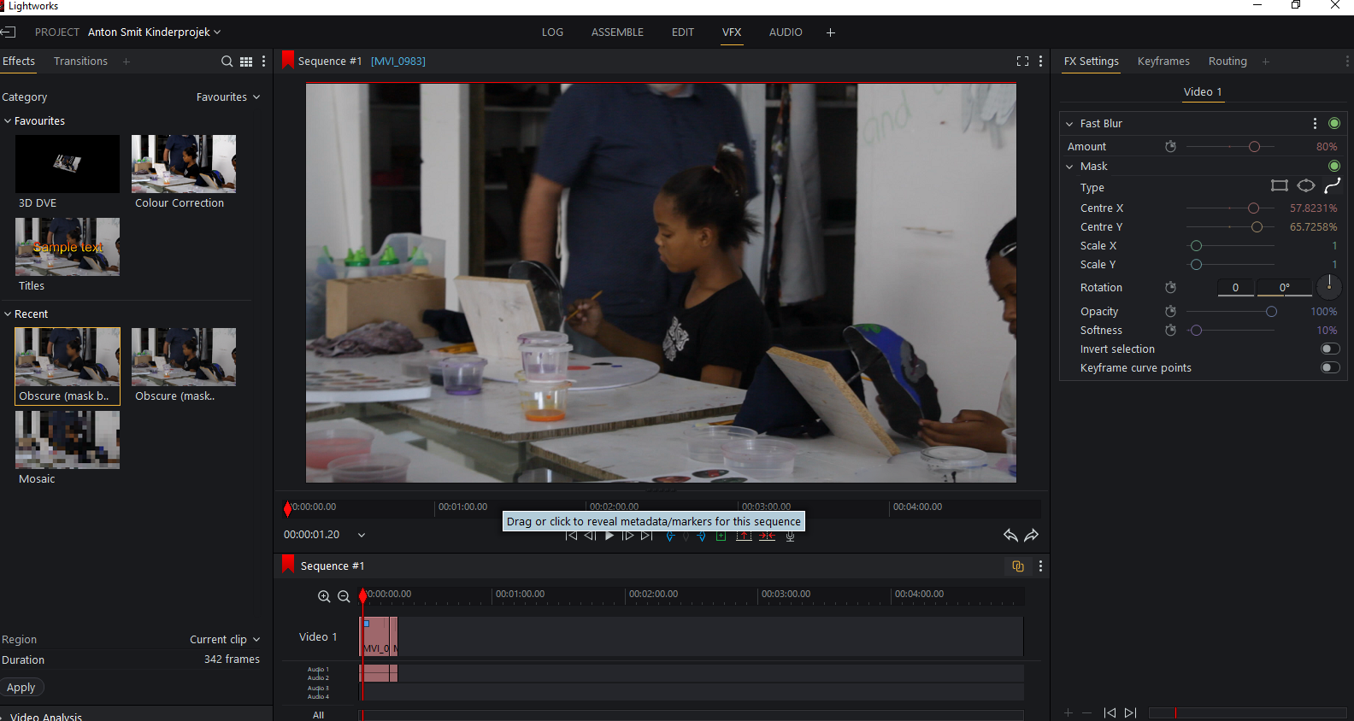The width and height of the screenshot is (1354, 721).
Task: Turn on Keyframe curve points
Action: (x=1330, y=368)
